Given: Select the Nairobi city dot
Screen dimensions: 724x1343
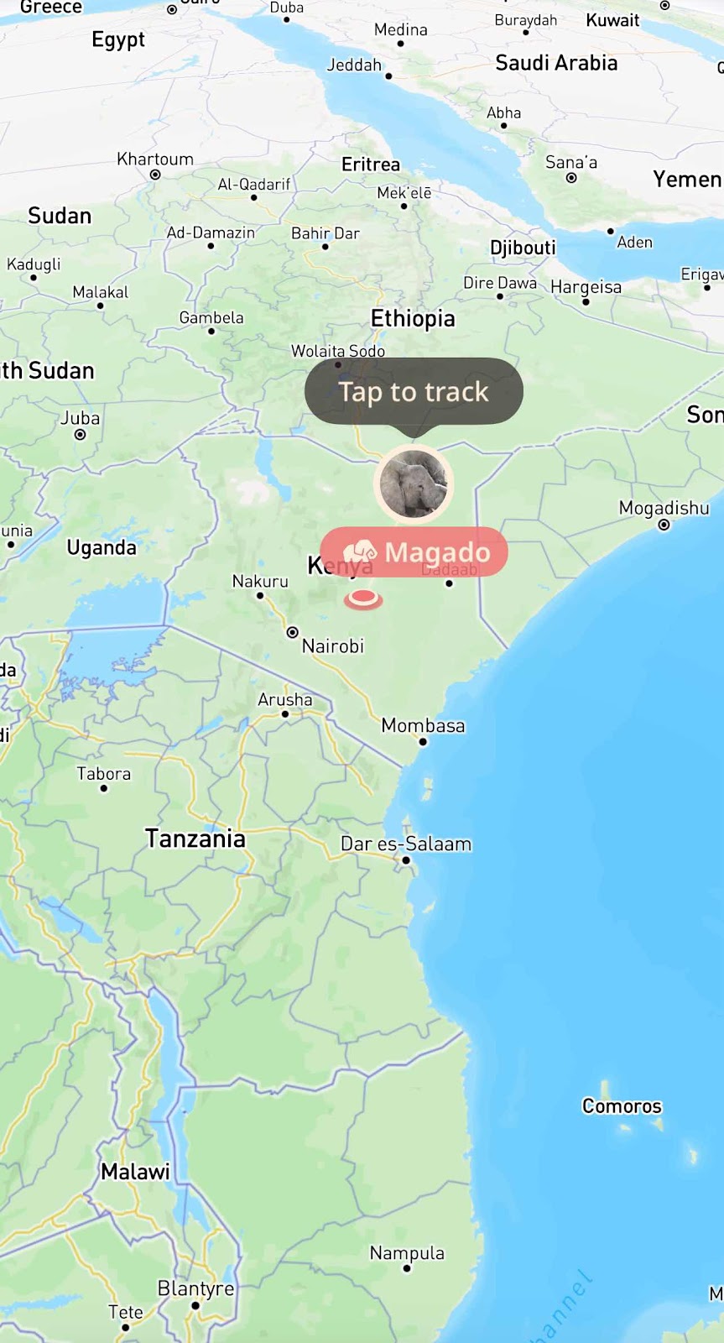Looking at the screenshot, I should coord(293,632).
